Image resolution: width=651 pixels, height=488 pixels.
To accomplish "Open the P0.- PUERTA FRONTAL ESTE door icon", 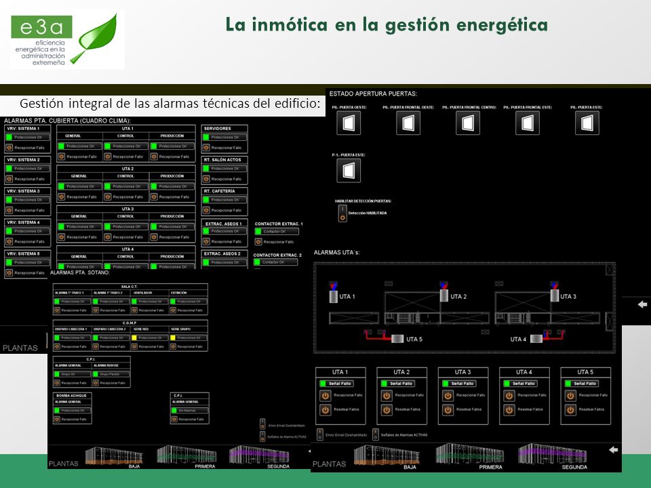I will [x=528, y=123].
